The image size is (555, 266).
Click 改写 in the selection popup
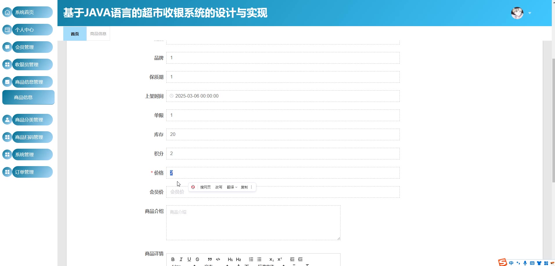coord(219,187)
